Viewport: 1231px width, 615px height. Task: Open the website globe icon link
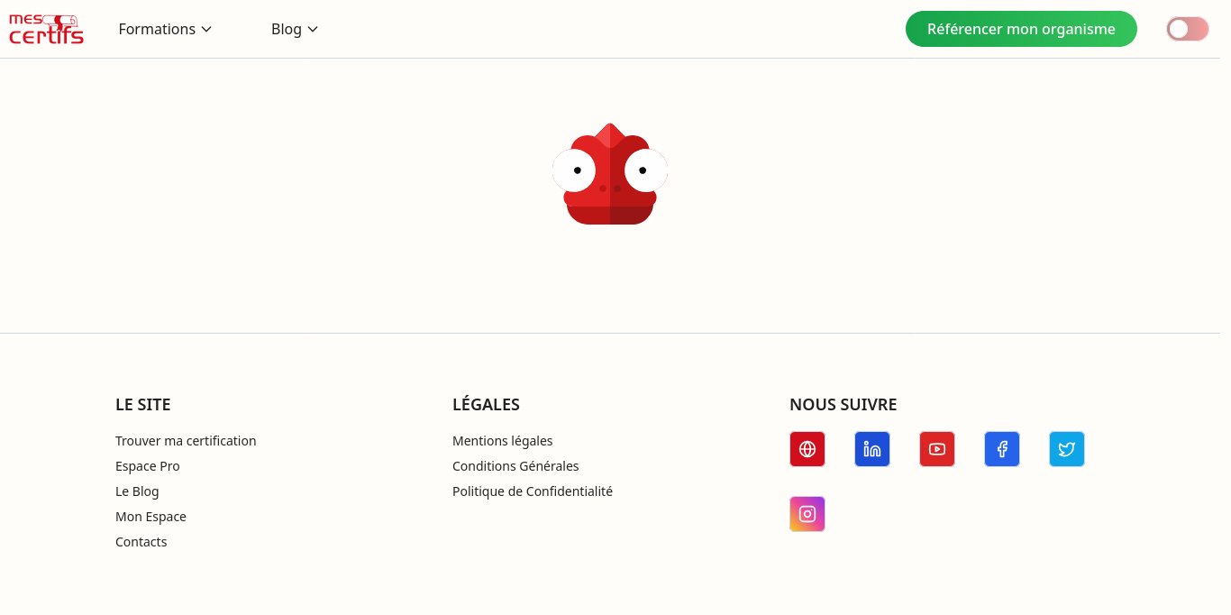pyautogui.click(x=807, y=449)
